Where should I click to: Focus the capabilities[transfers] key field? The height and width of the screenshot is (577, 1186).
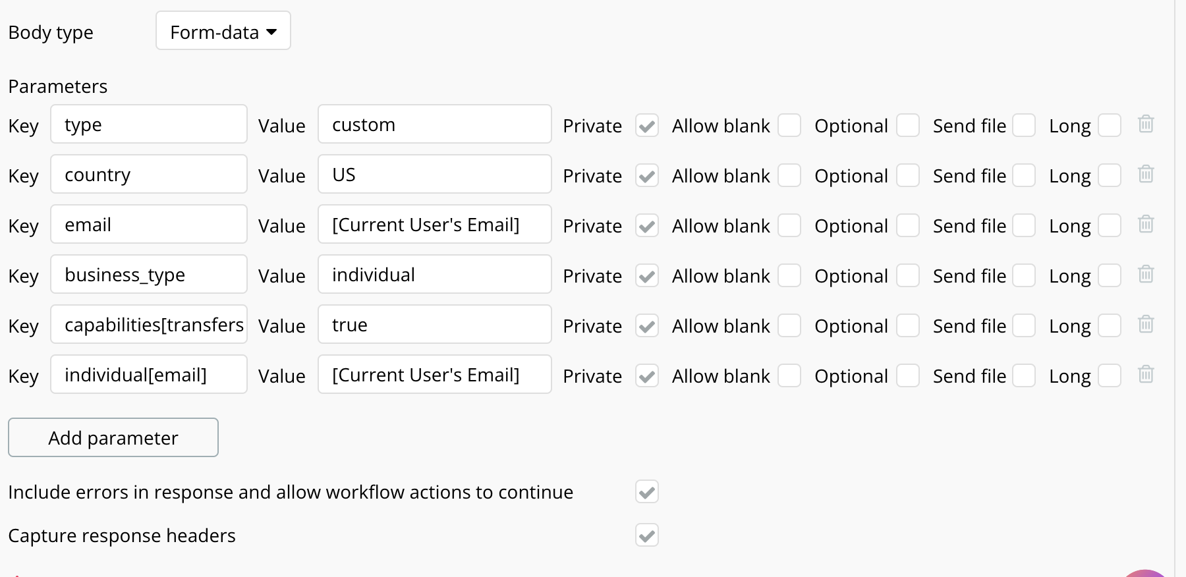(149, 325)
